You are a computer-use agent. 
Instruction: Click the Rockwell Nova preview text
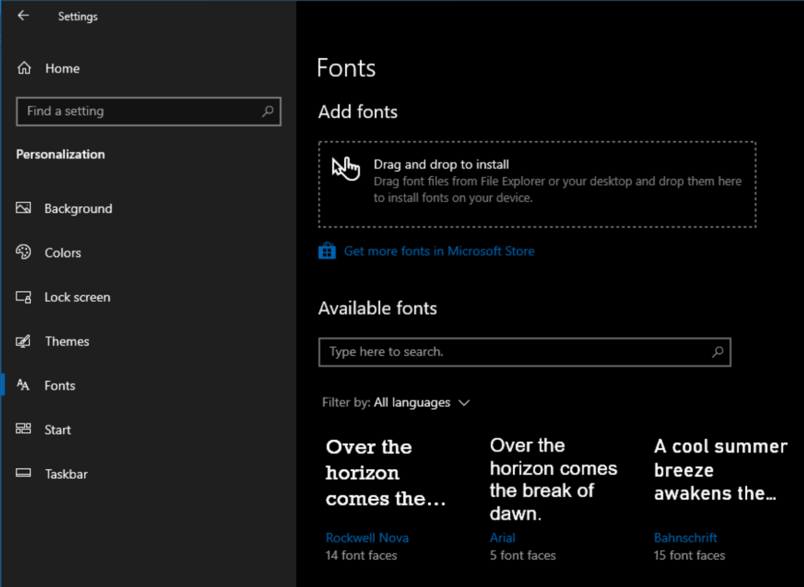click(x=386, y=473)
